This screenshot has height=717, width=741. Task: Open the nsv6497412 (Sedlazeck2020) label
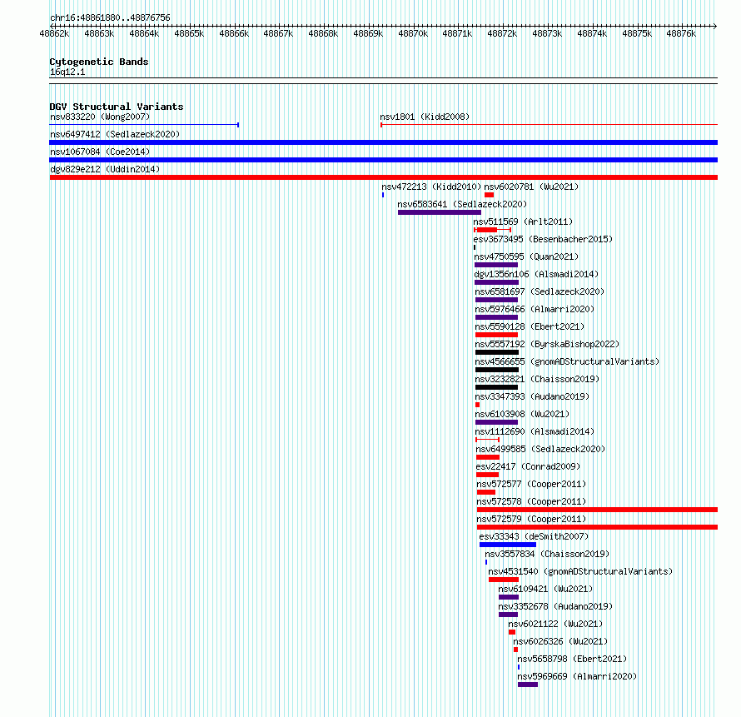pos(115,134)
